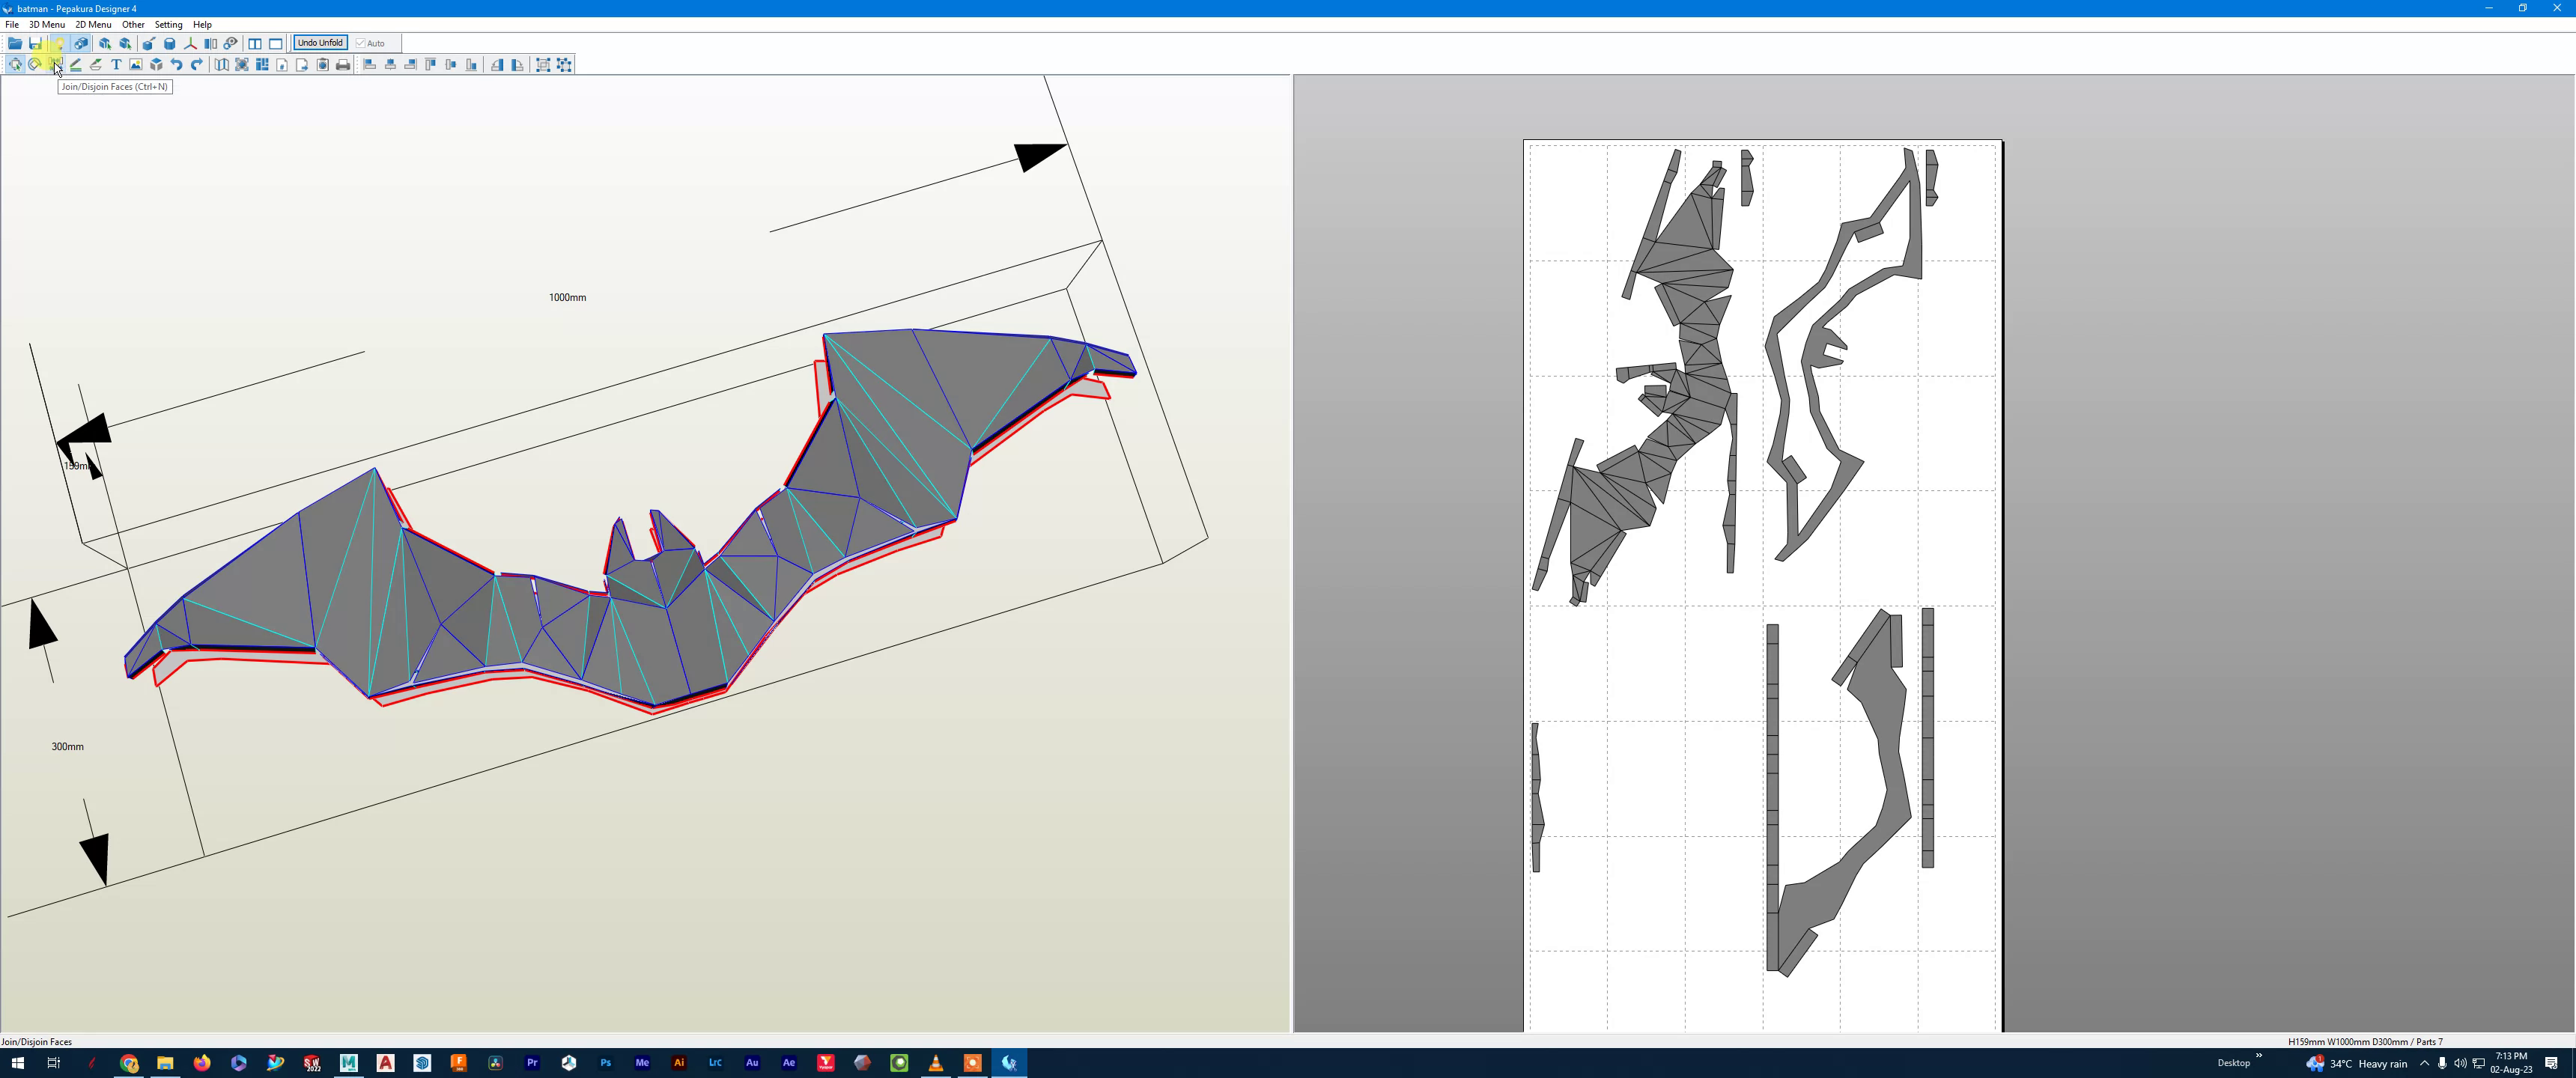Select the Edge Color pencil tool
Image resolution: width=2576 pixels, height=1078 pixels.
76,65
